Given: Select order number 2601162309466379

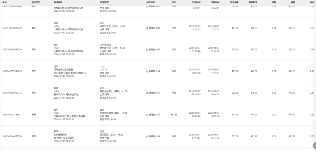Looking at the screenshot, I should pos(12,49).
